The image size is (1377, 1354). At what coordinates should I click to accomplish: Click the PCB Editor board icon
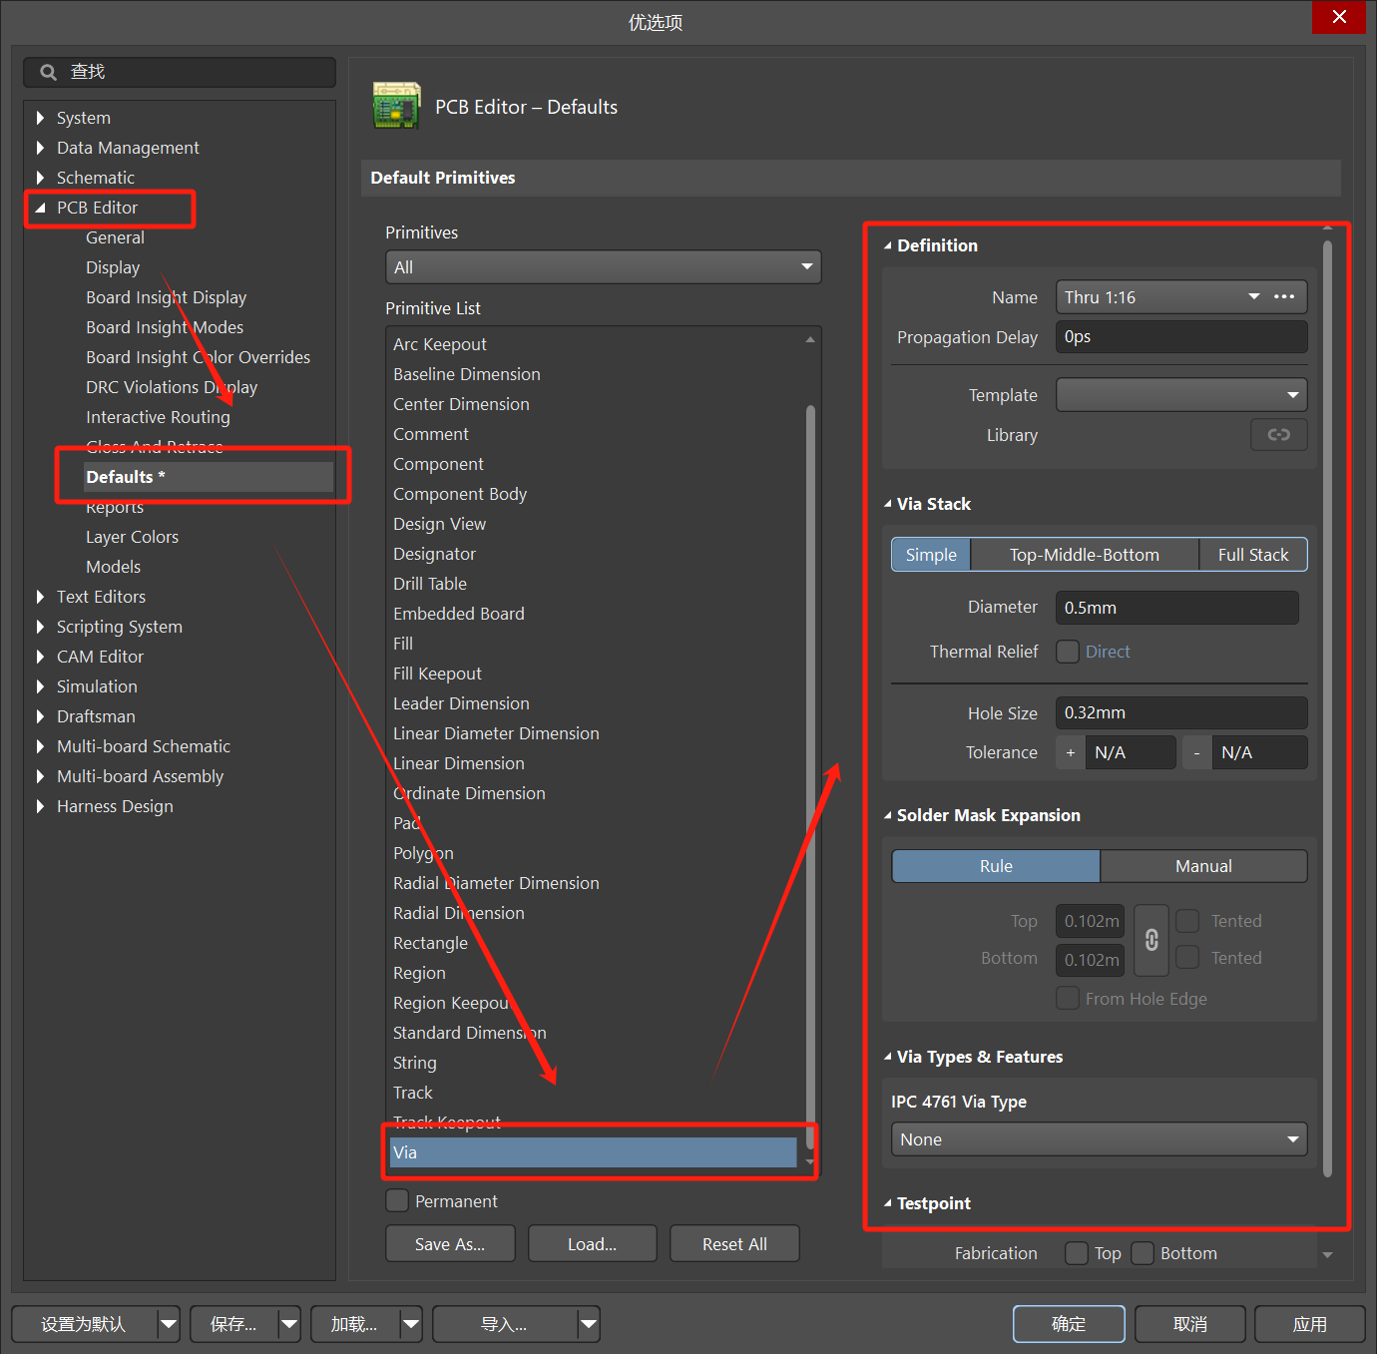point(396,106)
